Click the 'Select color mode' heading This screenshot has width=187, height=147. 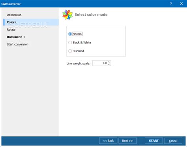91,15
